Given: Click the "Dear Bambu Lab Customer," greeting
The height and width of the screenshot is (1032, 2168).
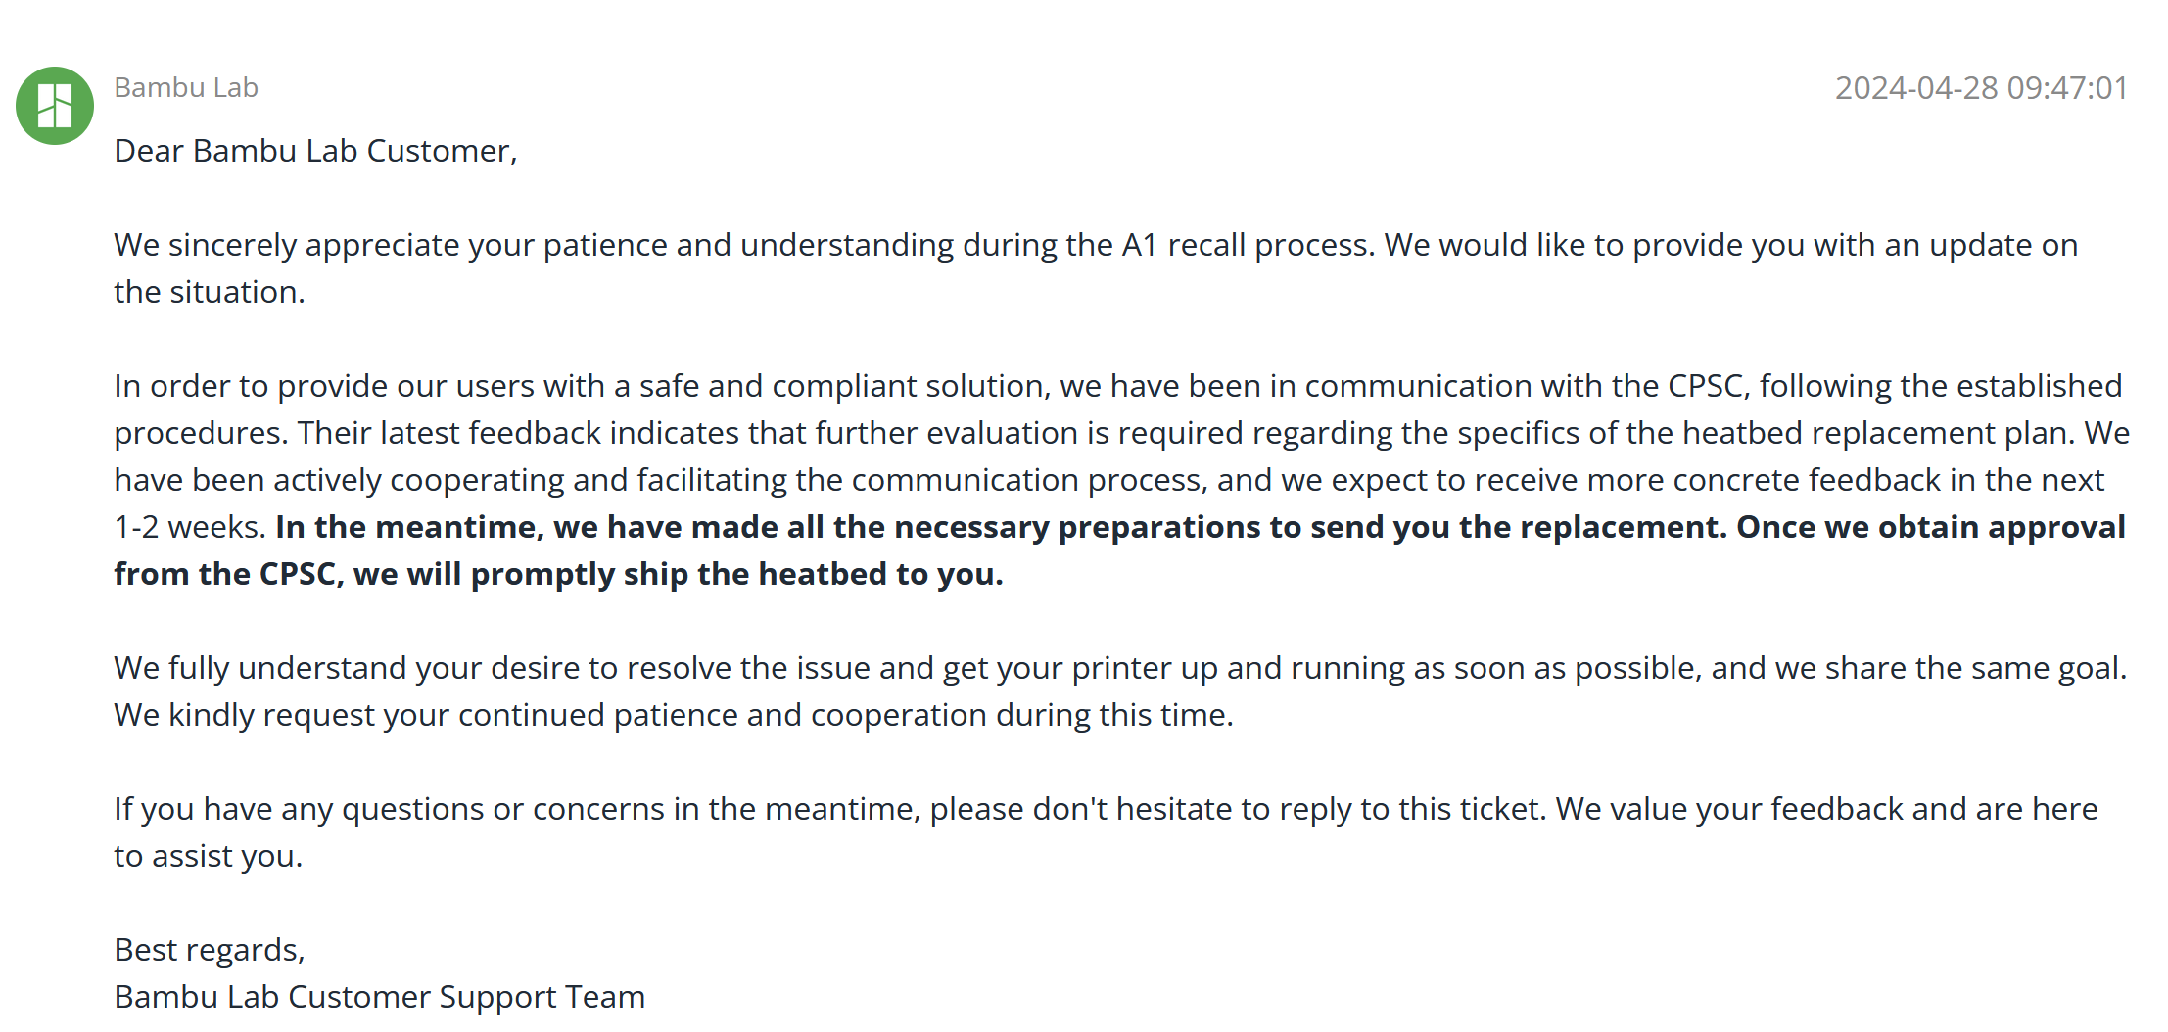Looking at the screenshot, I should 315,151.
